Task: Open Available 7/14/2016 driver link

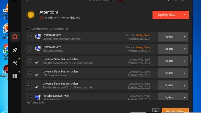Action: point(139,75)
